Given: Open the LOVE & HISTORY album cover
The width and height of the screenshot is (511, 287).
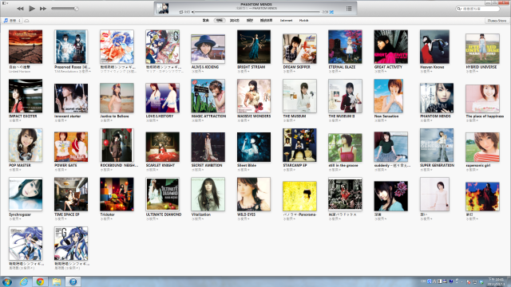Looking at the screenshot, I should pos(162,97).
